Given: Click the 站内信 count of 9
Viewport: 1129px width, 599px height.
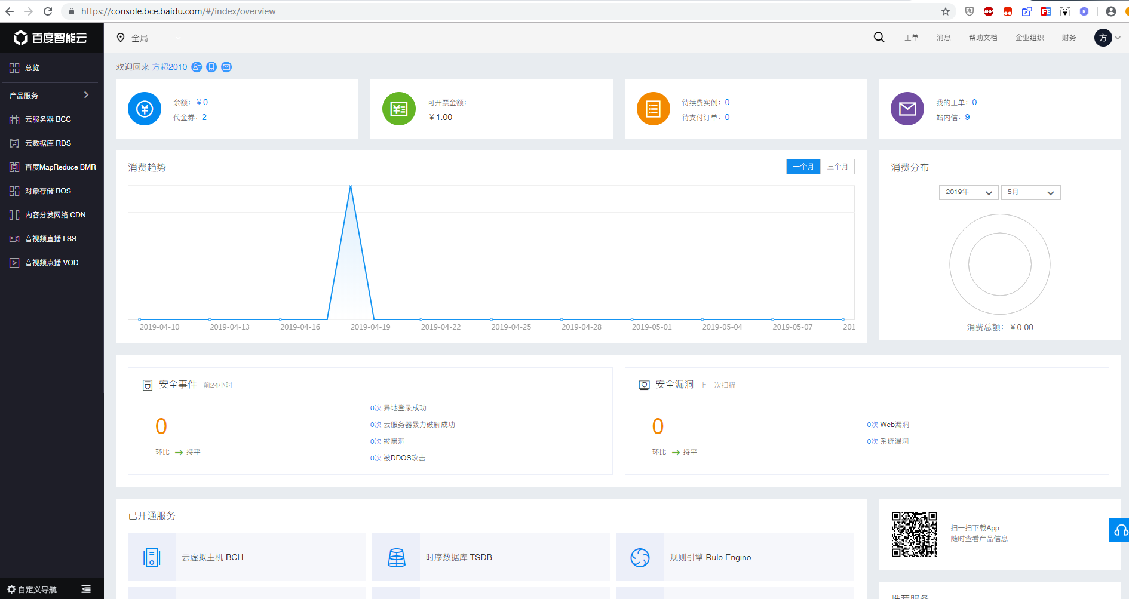Looking at the screenshot, I should point(967,117).
